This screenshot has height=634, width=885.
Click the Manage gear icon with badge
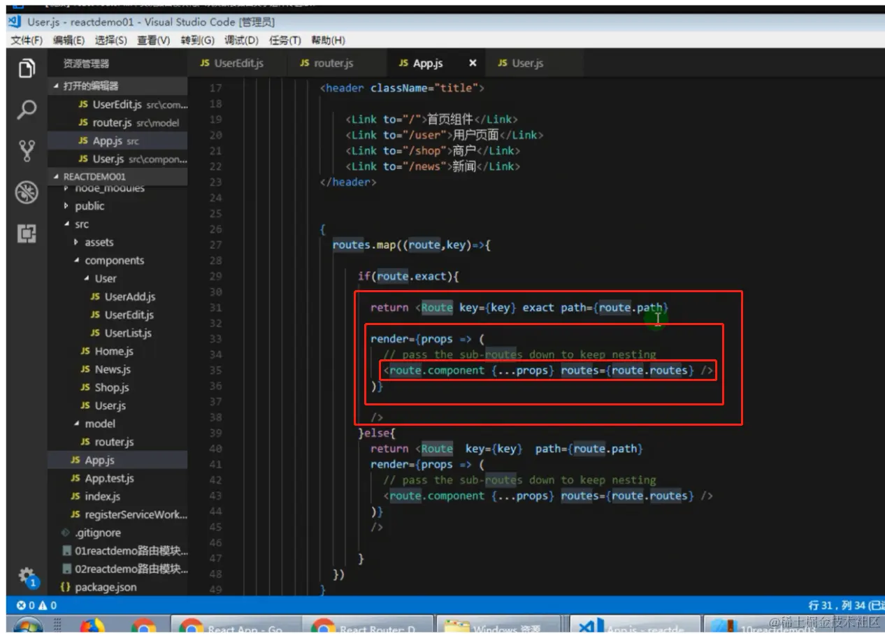click(27, 577)
